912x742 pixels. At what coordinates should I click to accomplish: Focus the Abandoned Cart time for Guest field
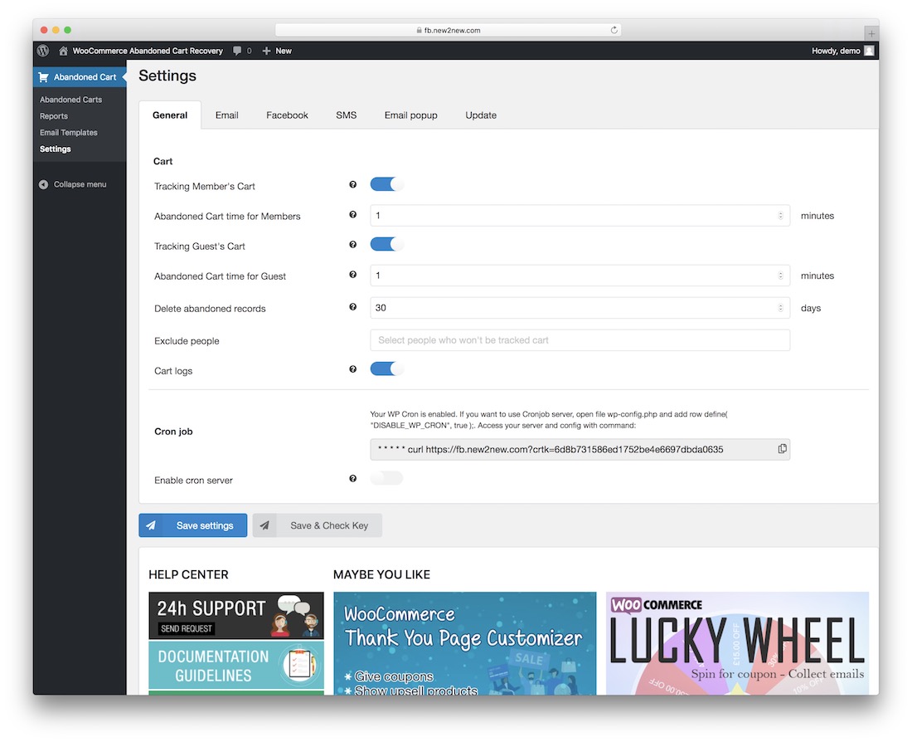click(580, 276)
